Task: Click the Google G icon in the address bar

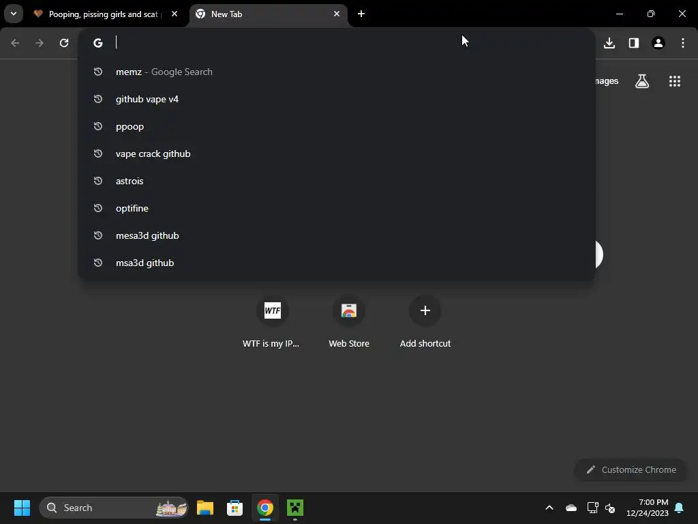Action: tap(98, 43)
